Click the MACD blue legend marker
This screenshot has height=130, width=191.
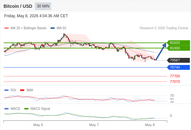[6, 109]
